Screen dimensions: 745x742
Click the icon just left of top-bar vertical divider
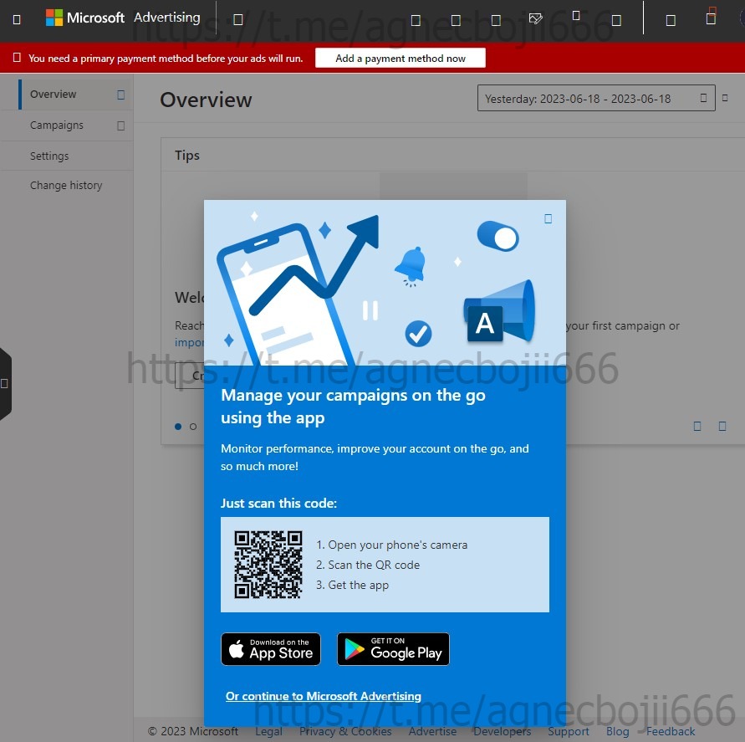coord(616,20)
